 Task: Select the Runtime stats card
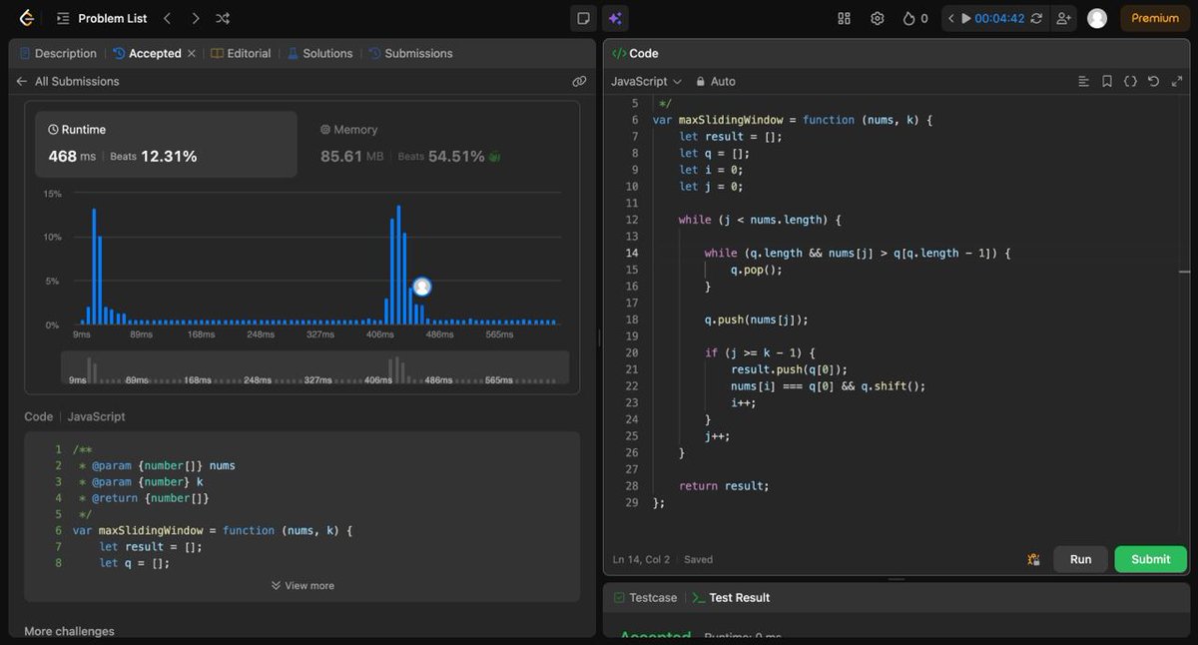click(x=167, y=144)
